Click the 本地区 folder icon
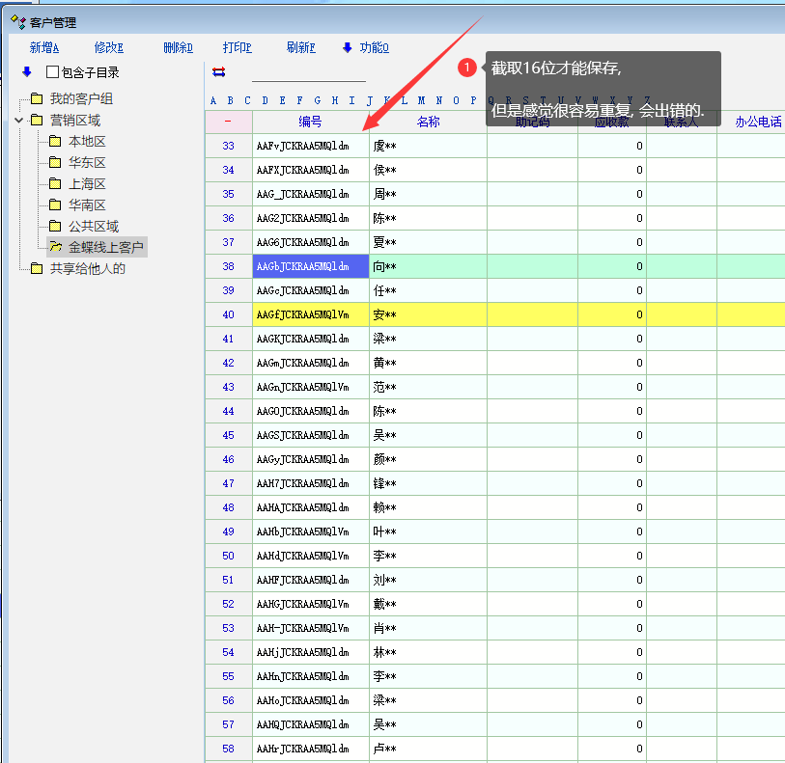Image resolution: width=785 pixels, height=763 pixels. (x=55, y=142)
